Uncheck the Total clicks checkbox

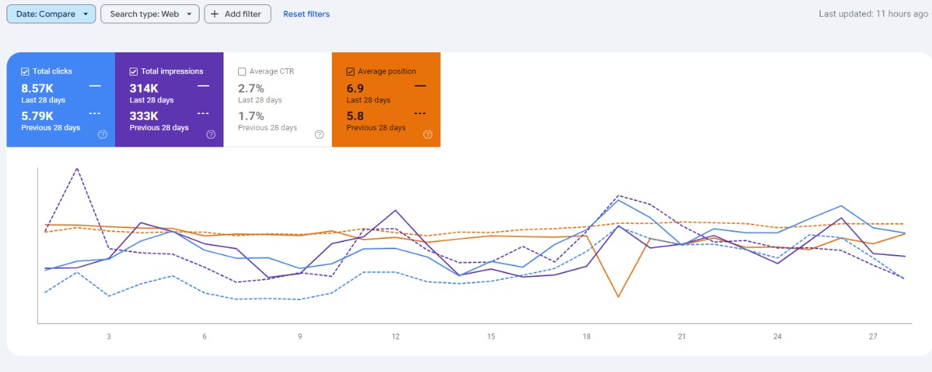pos(25,71)
